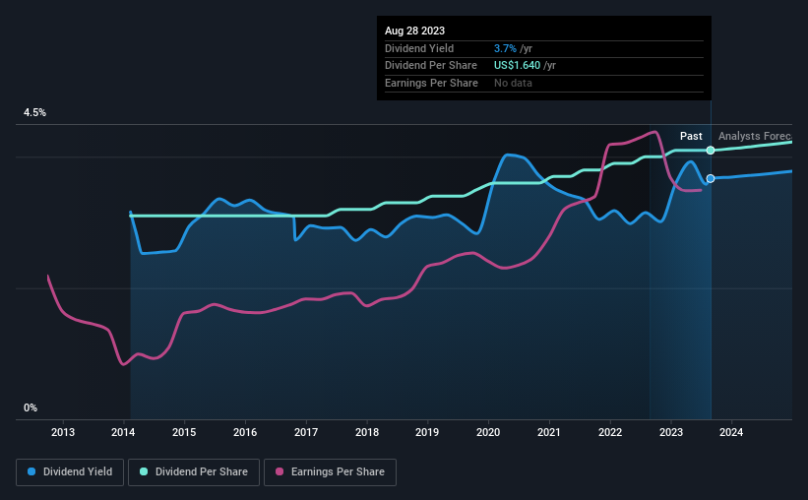The height and width of the screenshot is (500, 808).
Task: Click the pink Earnings Per Share legend dot
Action: point(280,472)
